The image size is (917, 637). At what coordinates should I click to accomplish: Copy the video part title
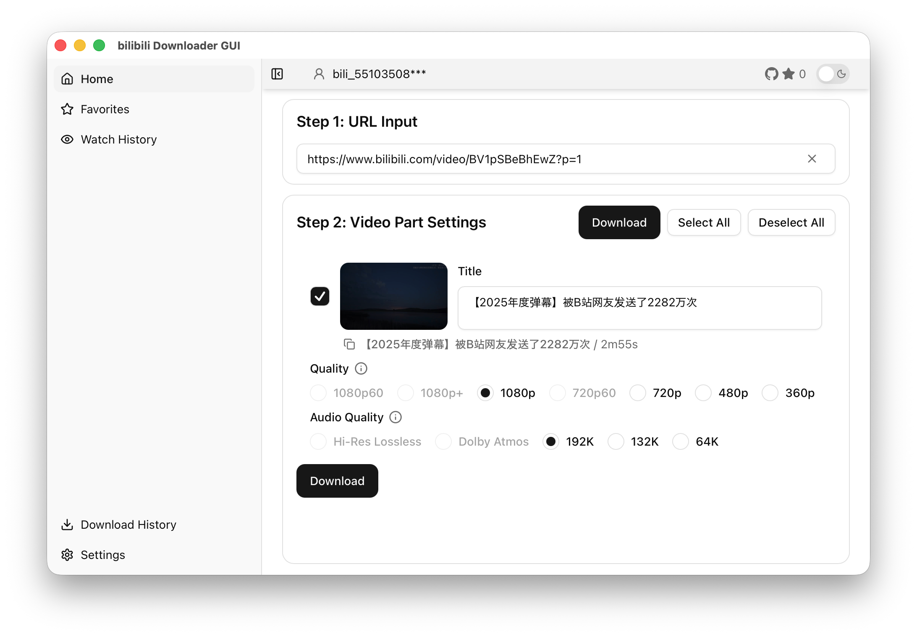tap(349, 345)
